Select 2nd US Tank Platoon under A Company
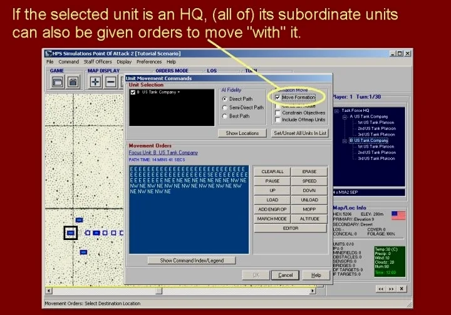 point(377,129)
